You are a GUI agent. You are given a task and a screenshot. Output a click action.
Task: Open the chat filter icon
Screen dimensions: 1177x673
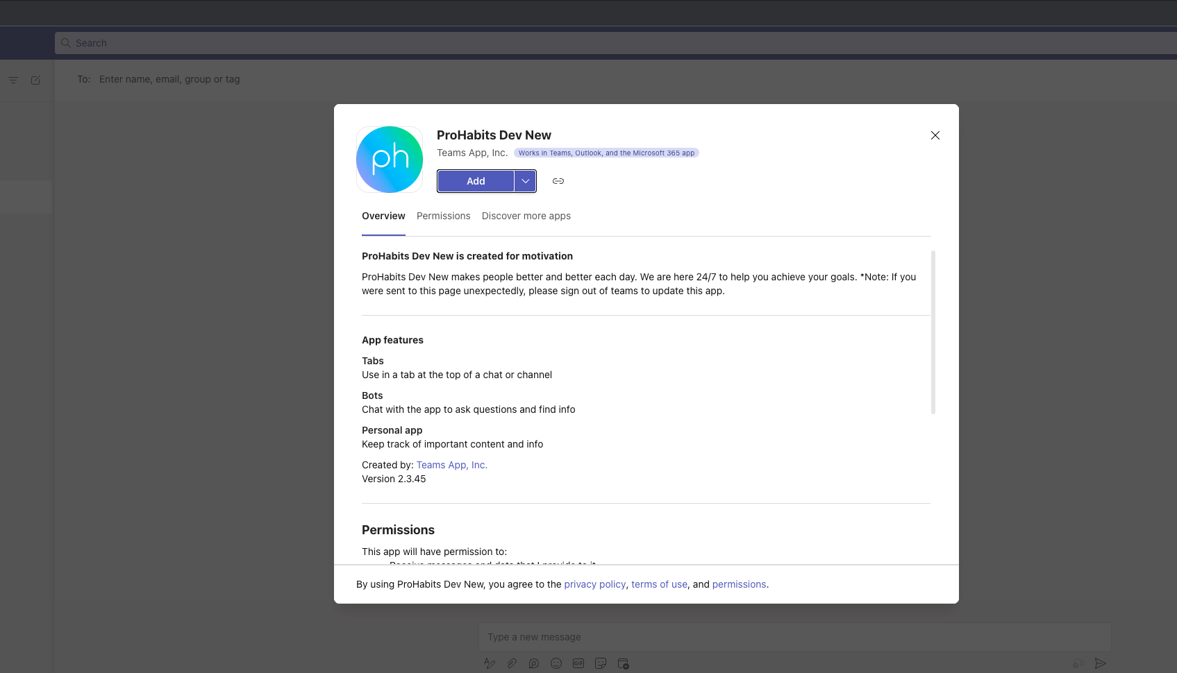12,80
